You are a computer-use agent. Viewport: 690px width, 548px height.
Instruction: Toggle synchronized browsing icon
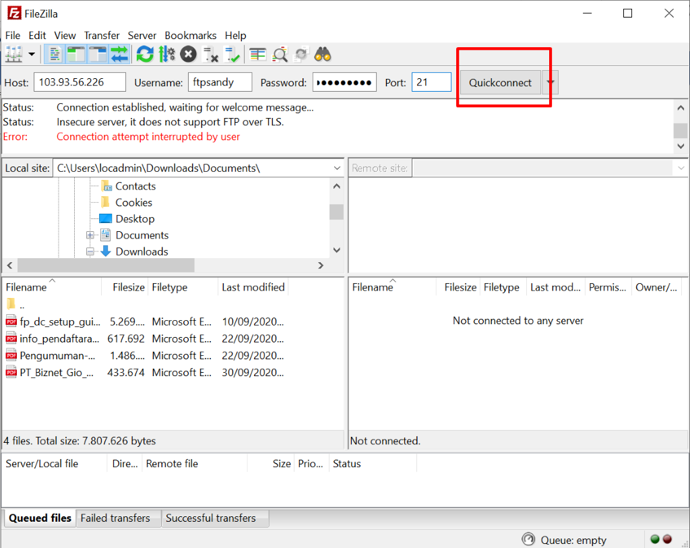301,55
